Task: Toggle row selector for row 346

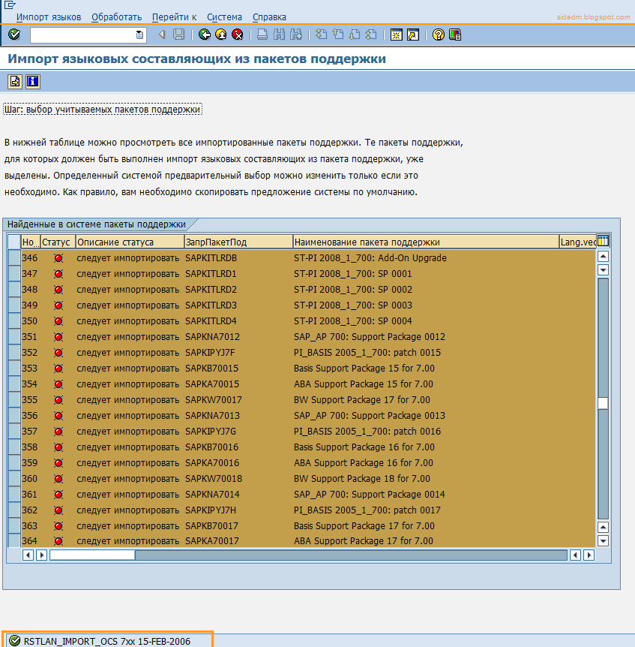Action: click(14, 258)
